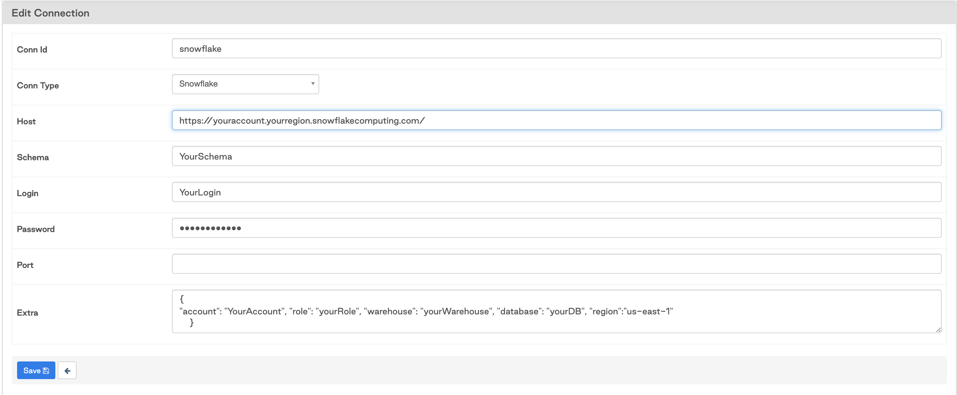Navigate back using the arrow button

tap(67, 370)
